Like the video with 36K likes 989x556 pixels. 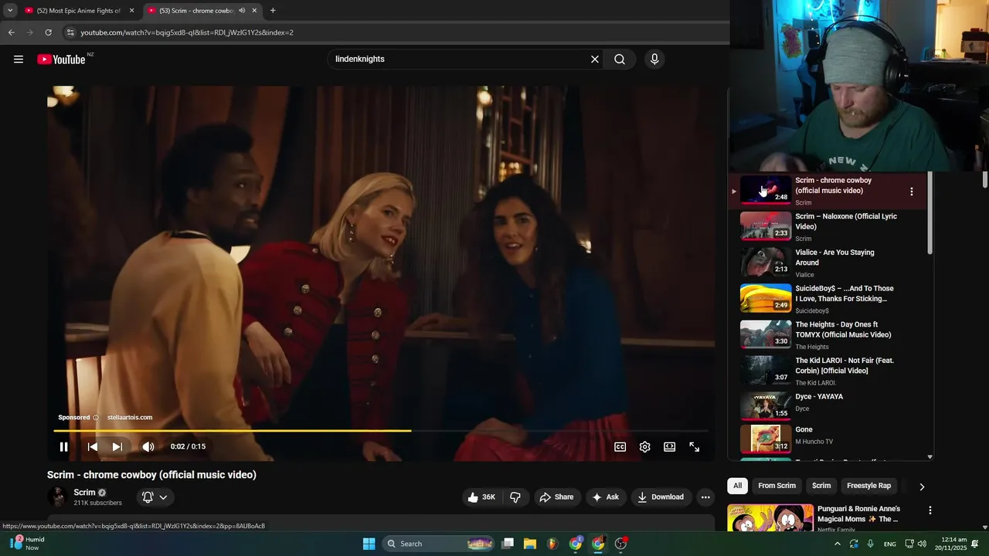coord(481,497)
